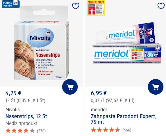The image size is (166, 136).
Task: Open the 'Nasenstrips, 12 St' product link
Action: tap(26, 116)
